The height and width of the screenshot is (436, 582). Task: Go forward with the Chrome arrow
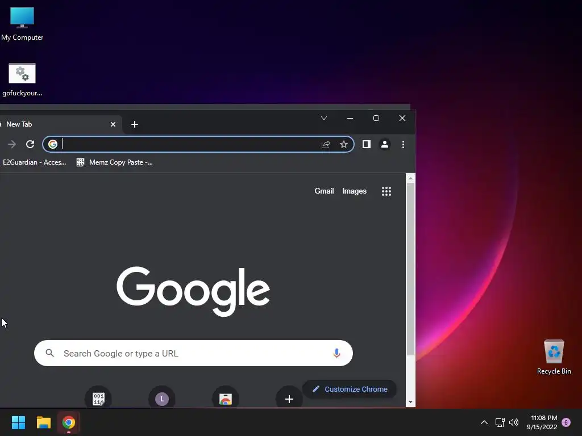click(12, 144)
